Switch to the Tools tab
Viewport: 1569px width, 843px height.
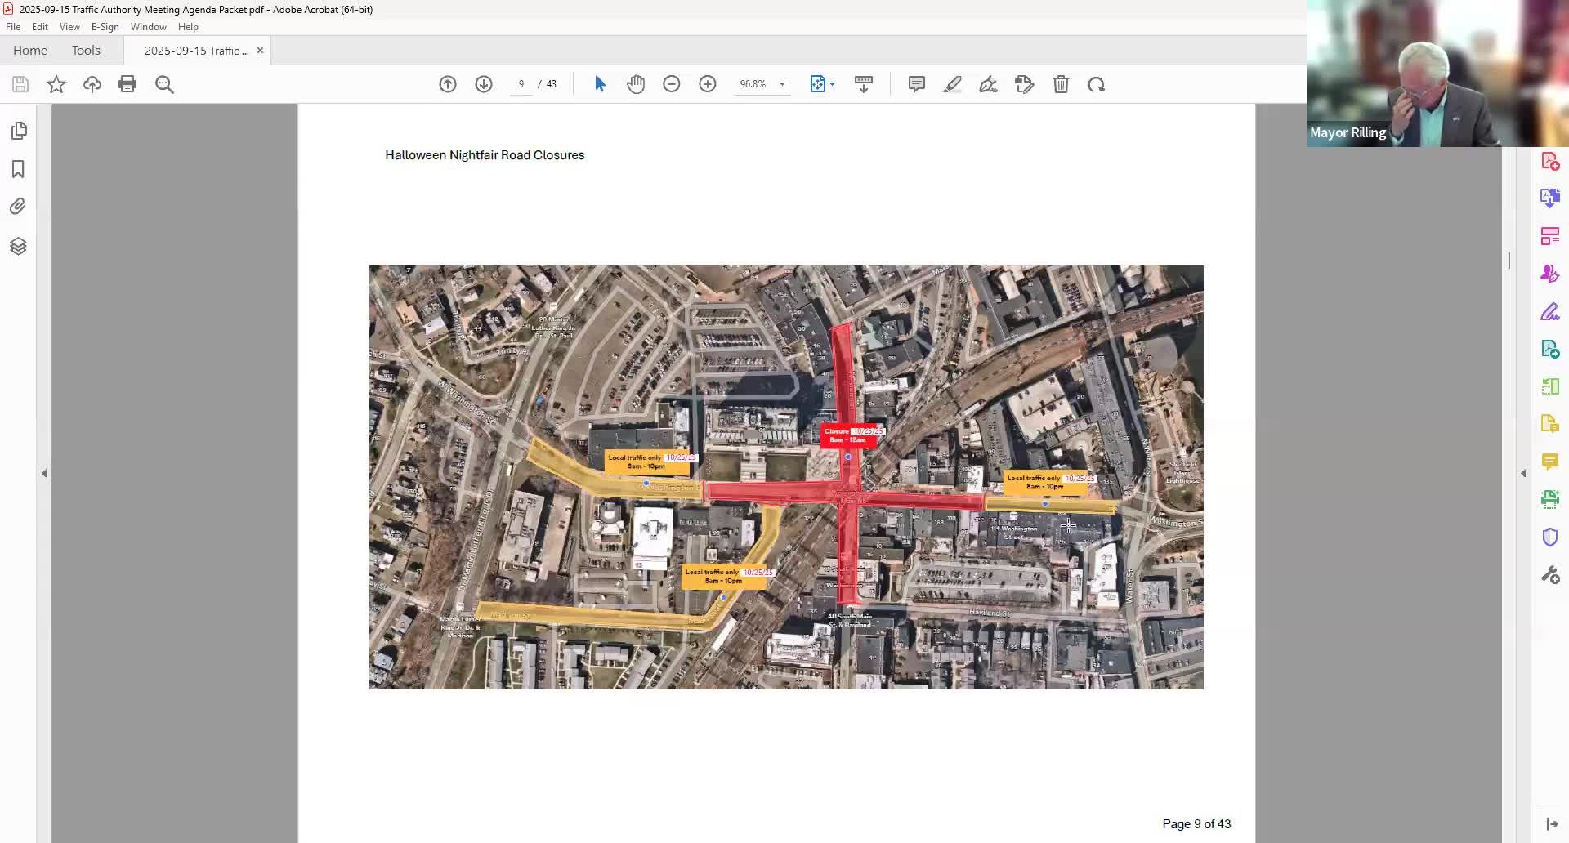coord(86,51)
